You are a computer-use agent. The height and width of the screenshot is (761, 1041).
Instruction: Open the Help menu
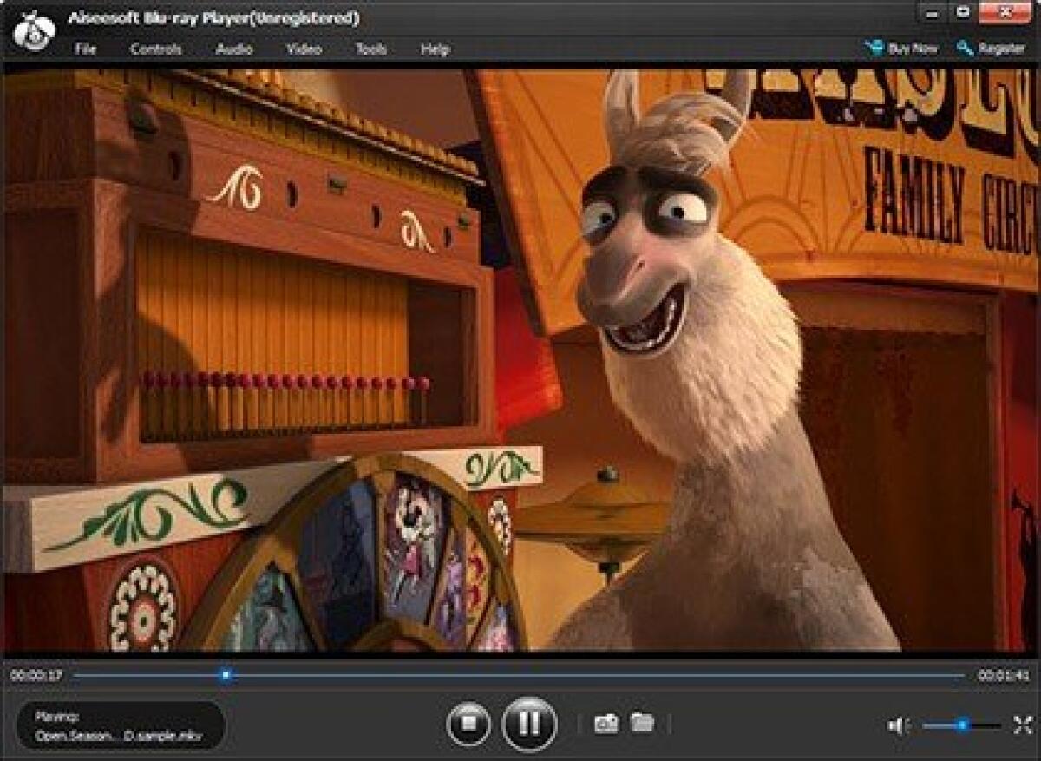[x=435, y=49]
